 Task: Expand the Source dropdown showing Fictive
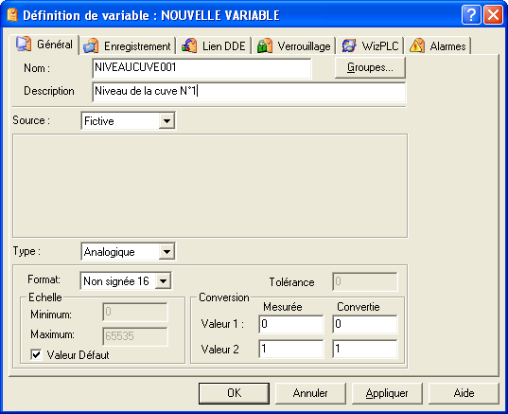pos(166,121)
